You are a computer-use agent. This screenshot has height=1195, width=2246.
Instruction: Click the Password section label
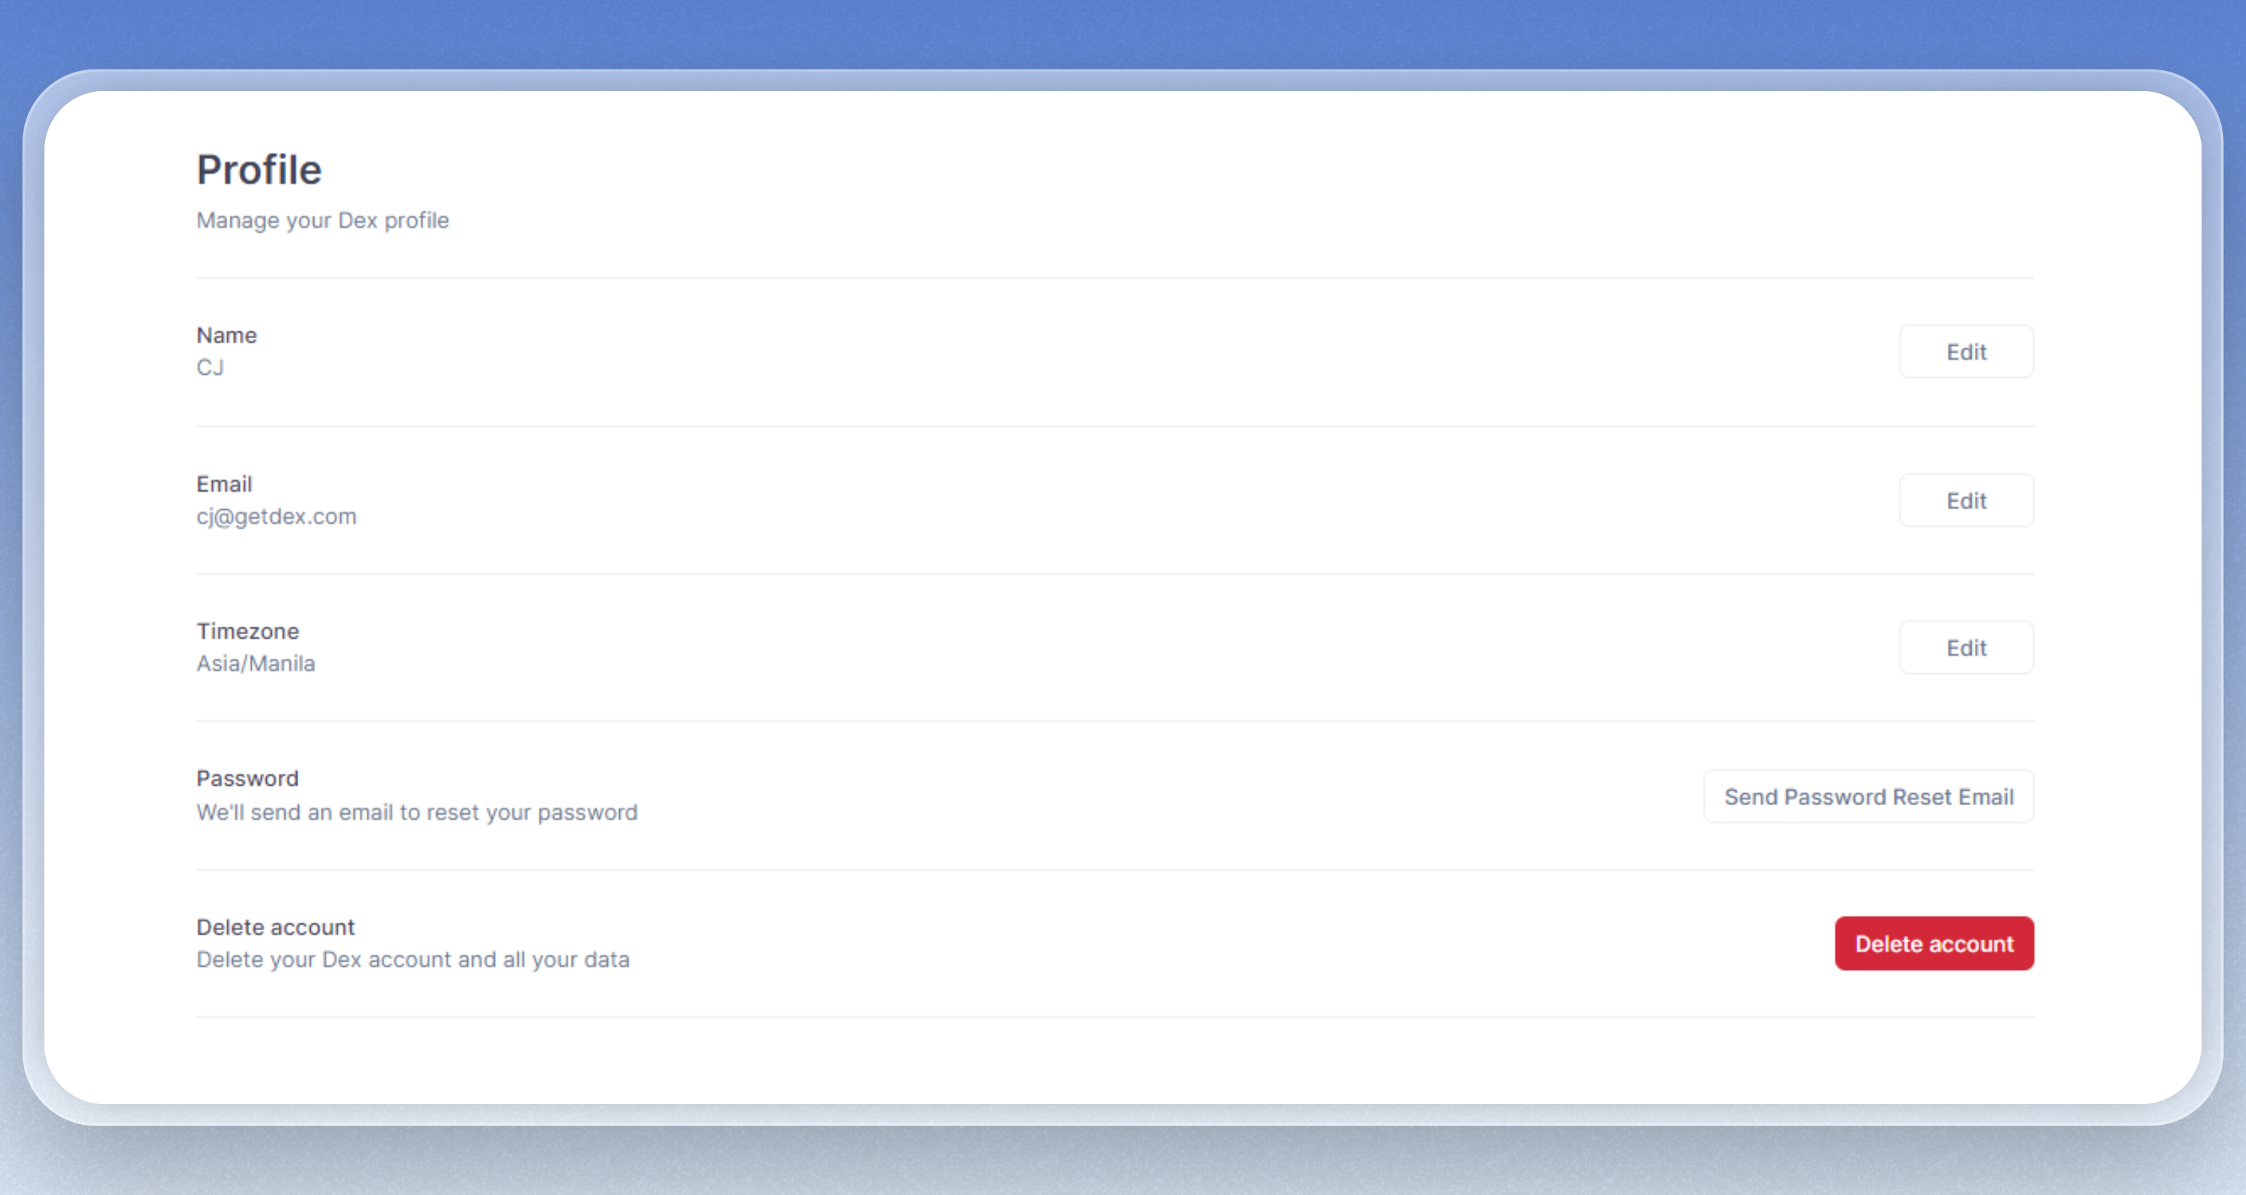click(x=247, y=778)
